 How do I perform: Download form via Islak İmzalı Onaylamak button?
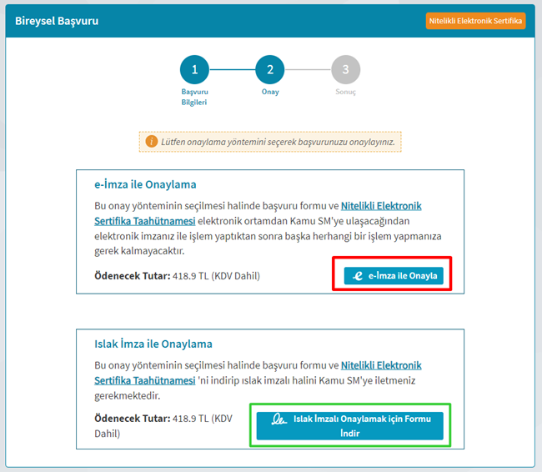(350, 425)
